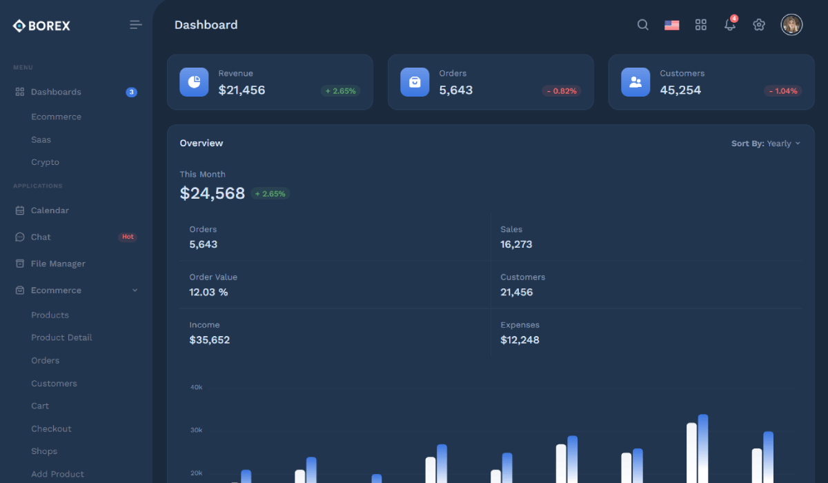Open the US flag language selector
This screenshot has width=828, height=483.
click(671, 25)
